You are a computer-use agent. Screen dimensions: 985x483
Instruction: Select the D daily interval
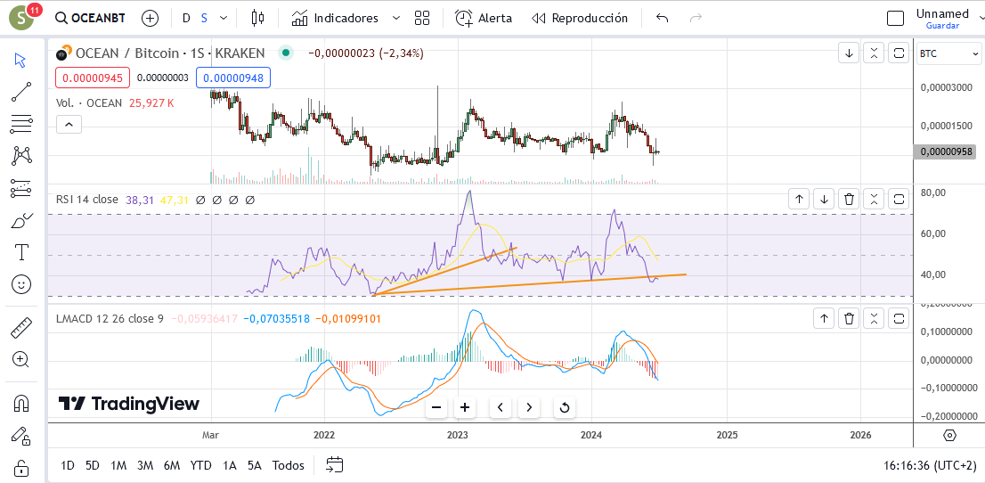pos(186,18)
